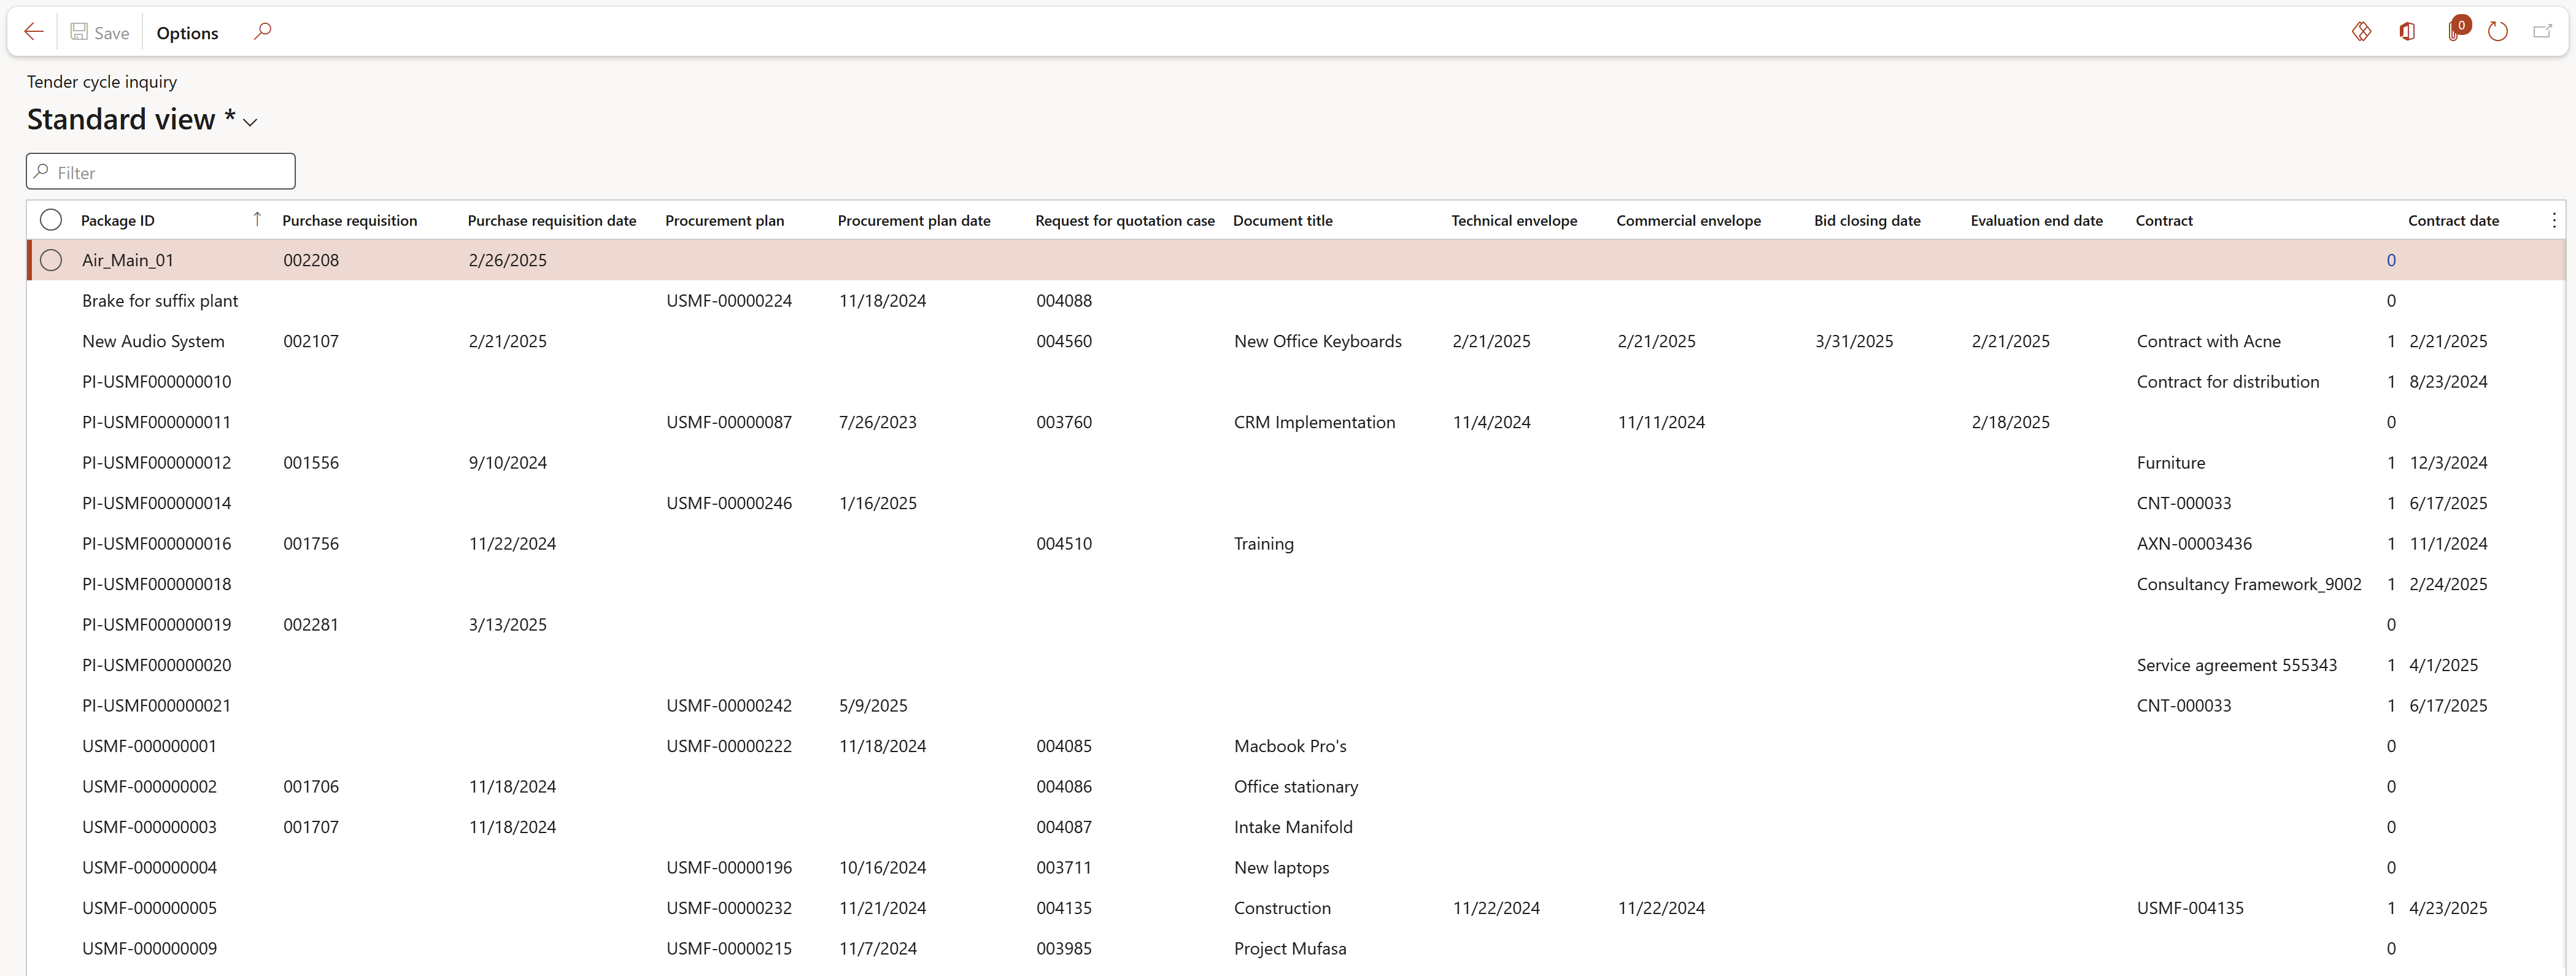Select PI-USMF000000021 package cell

156,705
